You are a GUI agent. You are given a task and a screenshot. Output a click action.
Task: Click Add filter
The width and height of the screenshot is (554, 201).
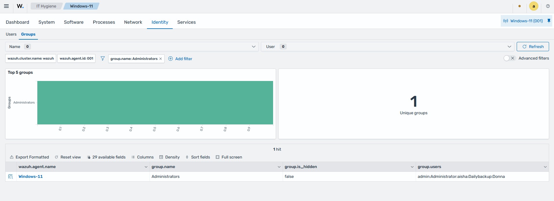pyautogui.click(x=180, y=59)
